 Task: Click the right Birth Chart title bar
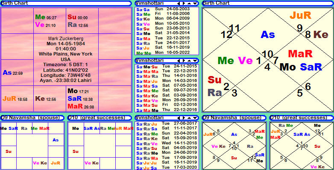click(x=267, y=3)
